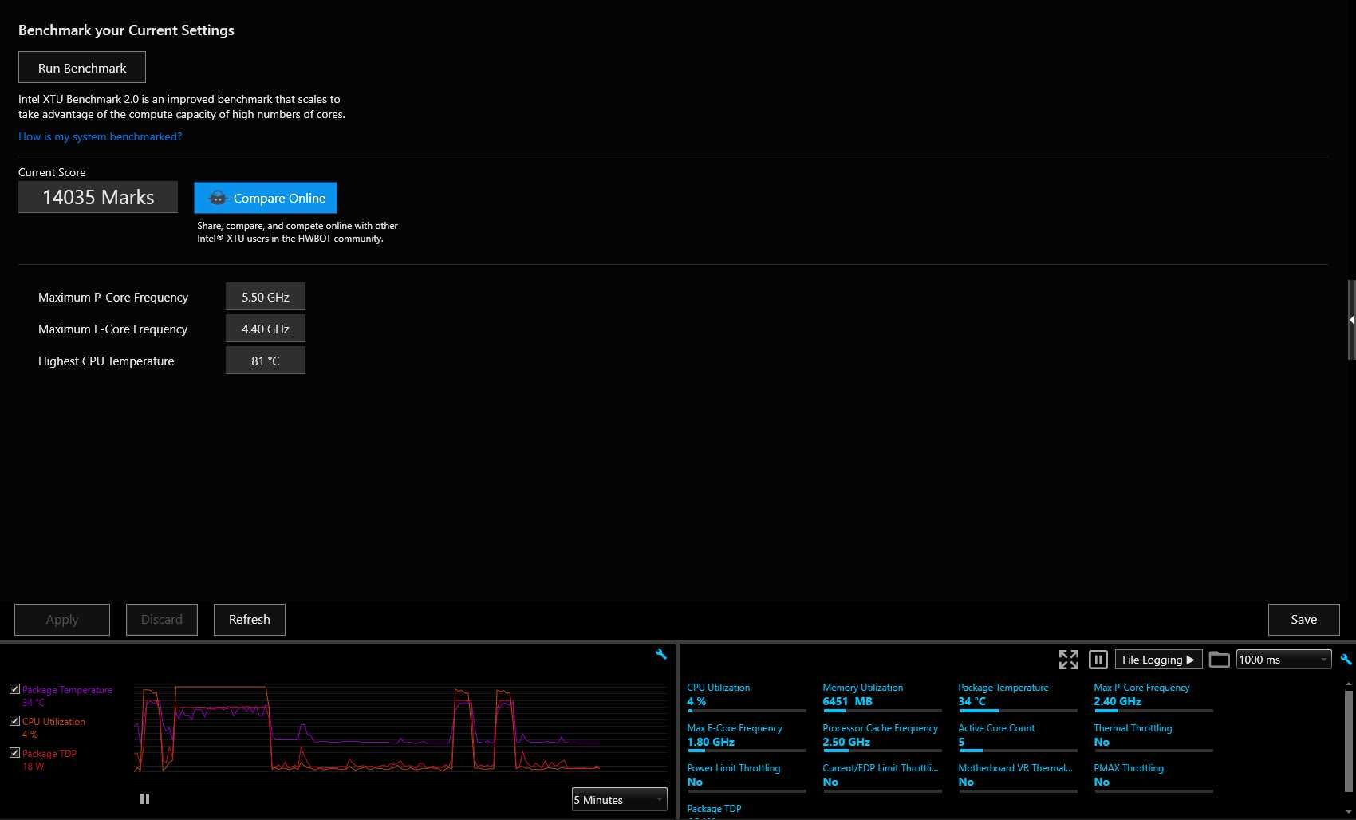1356x820 pixels.
Task: Click the 4.40 GHz E-Core frequency value
Action: (x=266, y=329)
